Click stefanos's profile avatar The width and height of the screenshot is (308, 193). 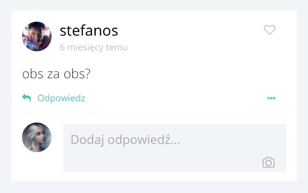(x=37, y=36)
